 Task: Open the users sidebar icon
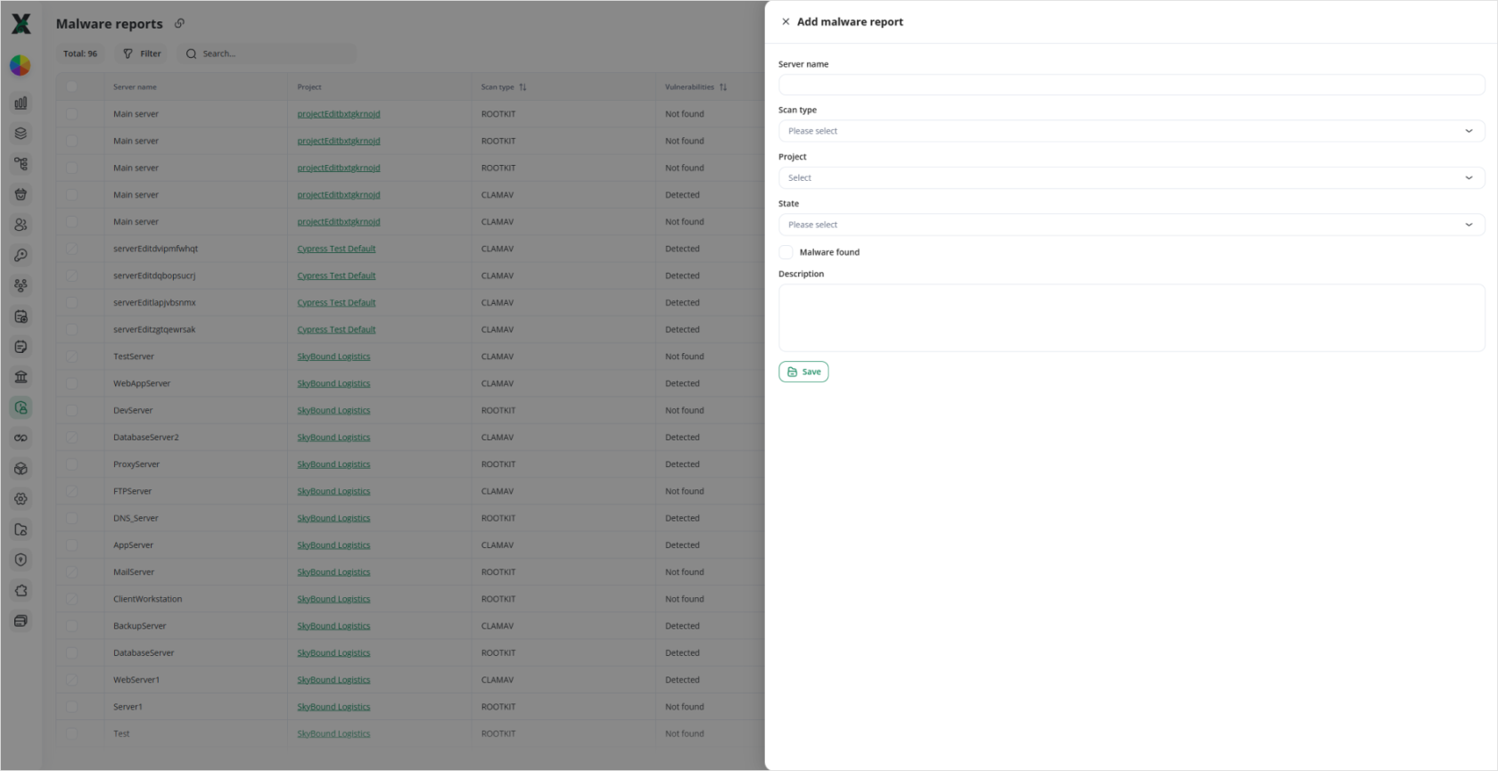click(21, 225)
